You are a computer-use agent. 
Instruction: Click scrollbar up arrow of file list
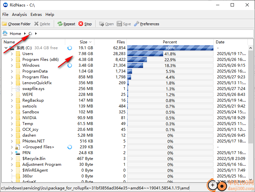point(250,48)
